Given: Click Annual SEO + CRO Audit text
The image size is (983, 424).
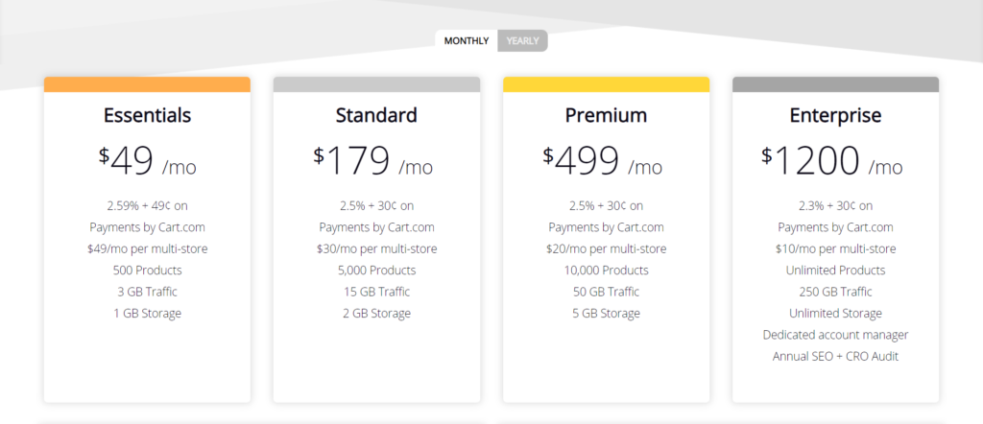Looking at the screenshot, I should click(836, 356).
